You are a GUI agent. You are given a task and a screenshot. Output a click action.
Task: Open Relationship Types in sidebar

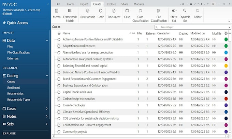tap(19, 100)
